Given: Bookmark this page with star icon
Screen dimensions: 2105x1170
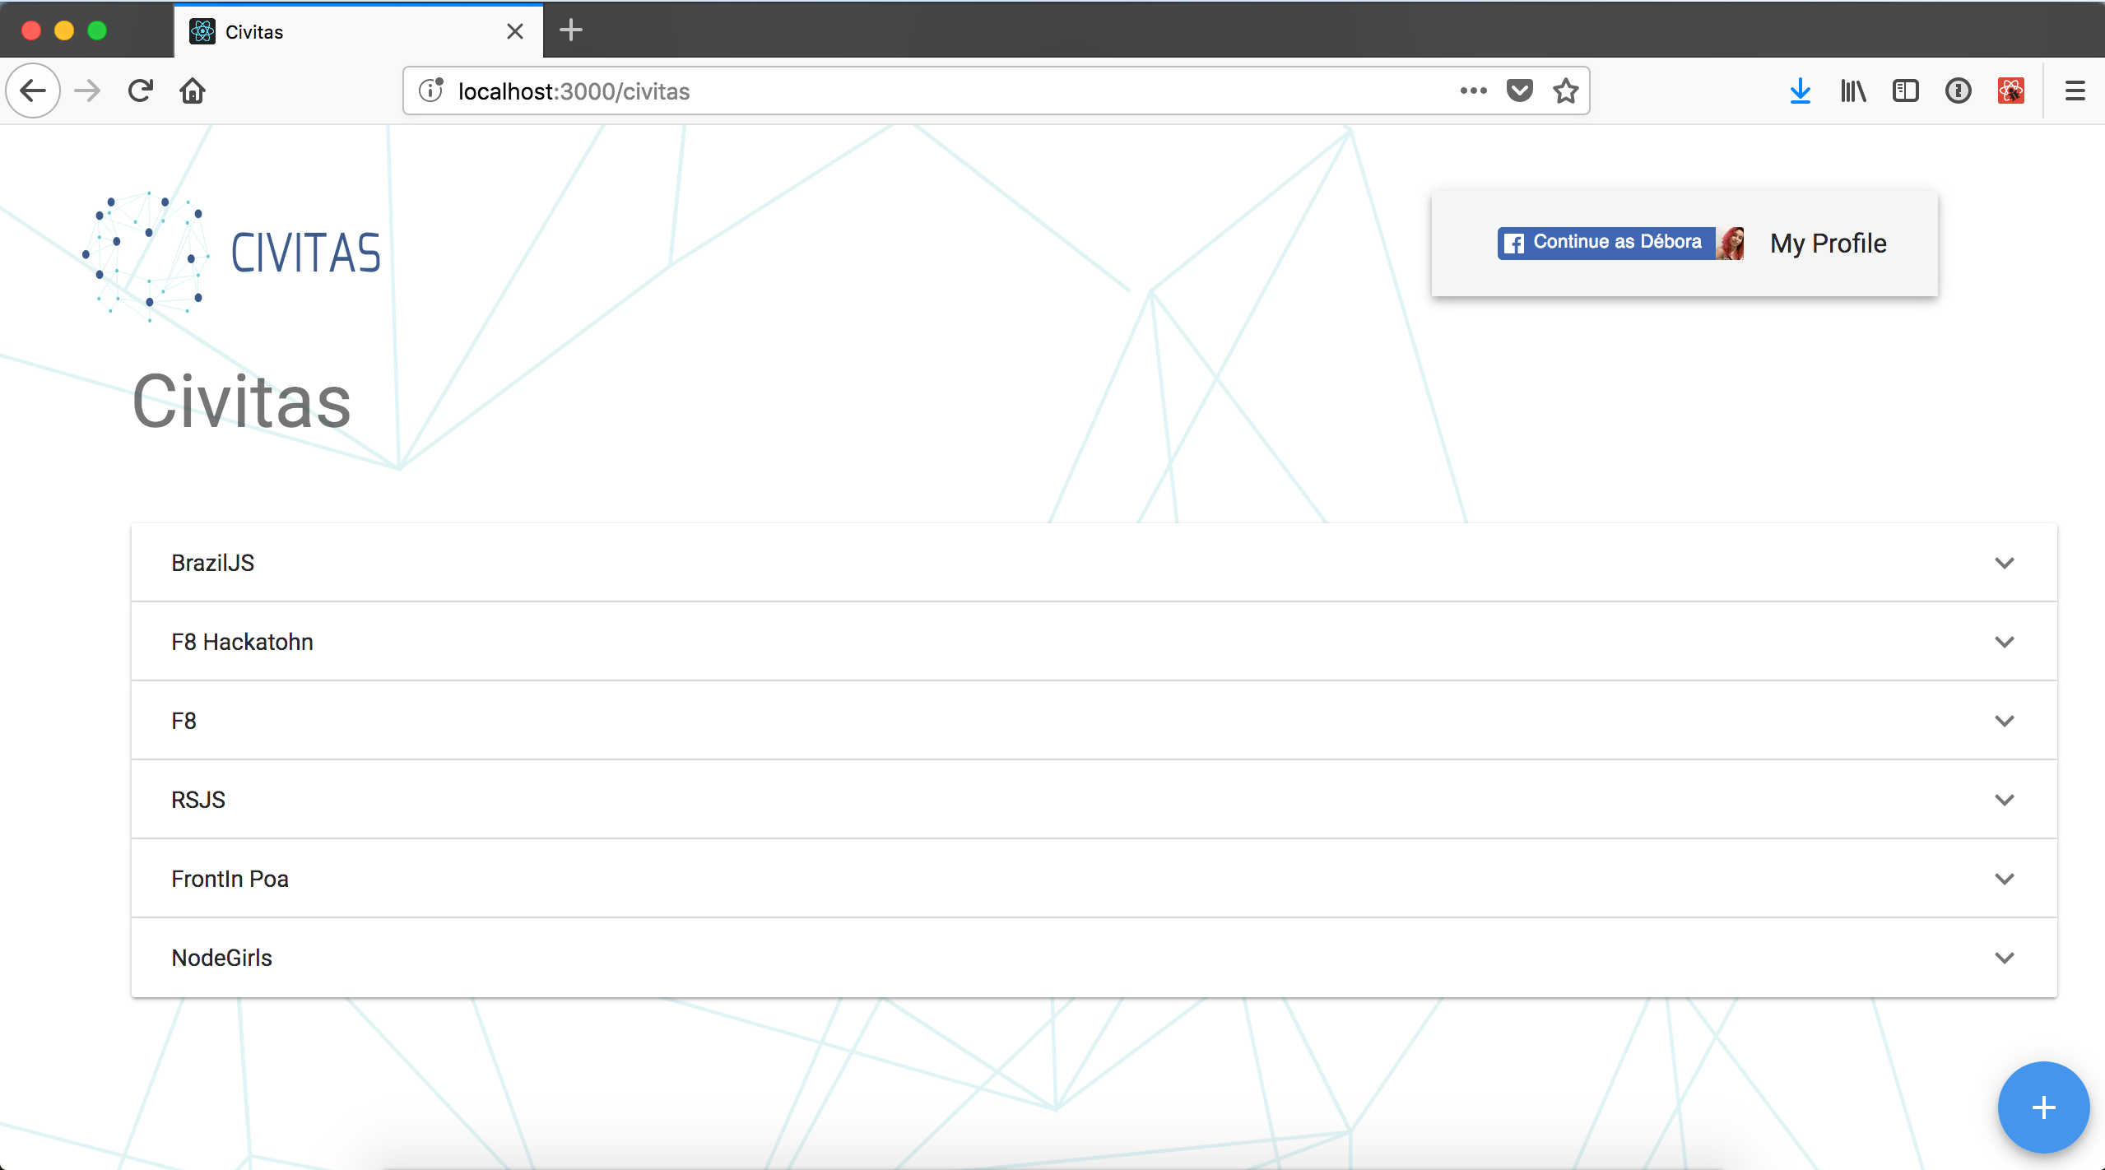Looking at the screenshot, I should (x=1565, y=91).
